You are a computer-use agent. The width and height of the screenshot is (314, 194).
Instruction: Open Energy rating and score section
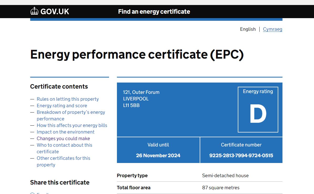[x=62, y=106]
